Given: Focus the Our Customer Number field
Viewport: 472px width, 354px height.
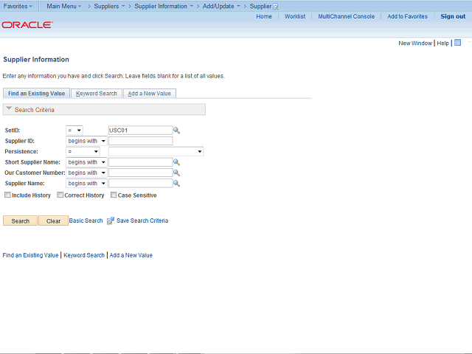Looking at the screenshot, I should click(141, 173).
